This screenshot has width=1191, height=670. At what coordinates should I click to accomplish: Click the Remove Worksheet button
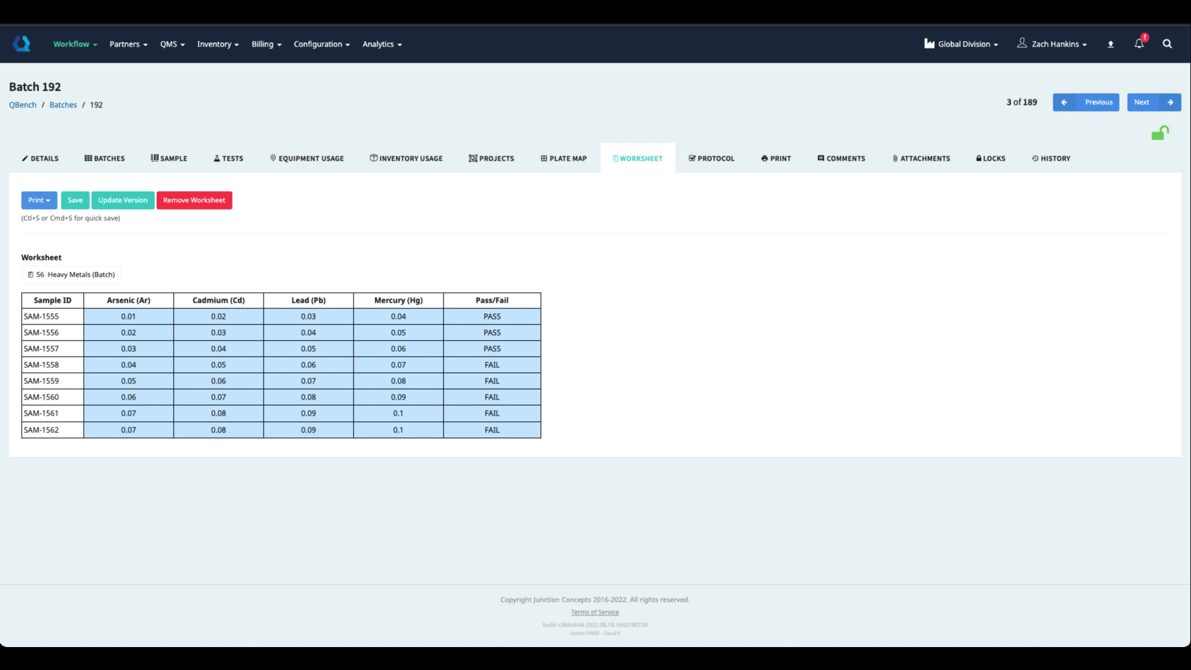[194, 200]
